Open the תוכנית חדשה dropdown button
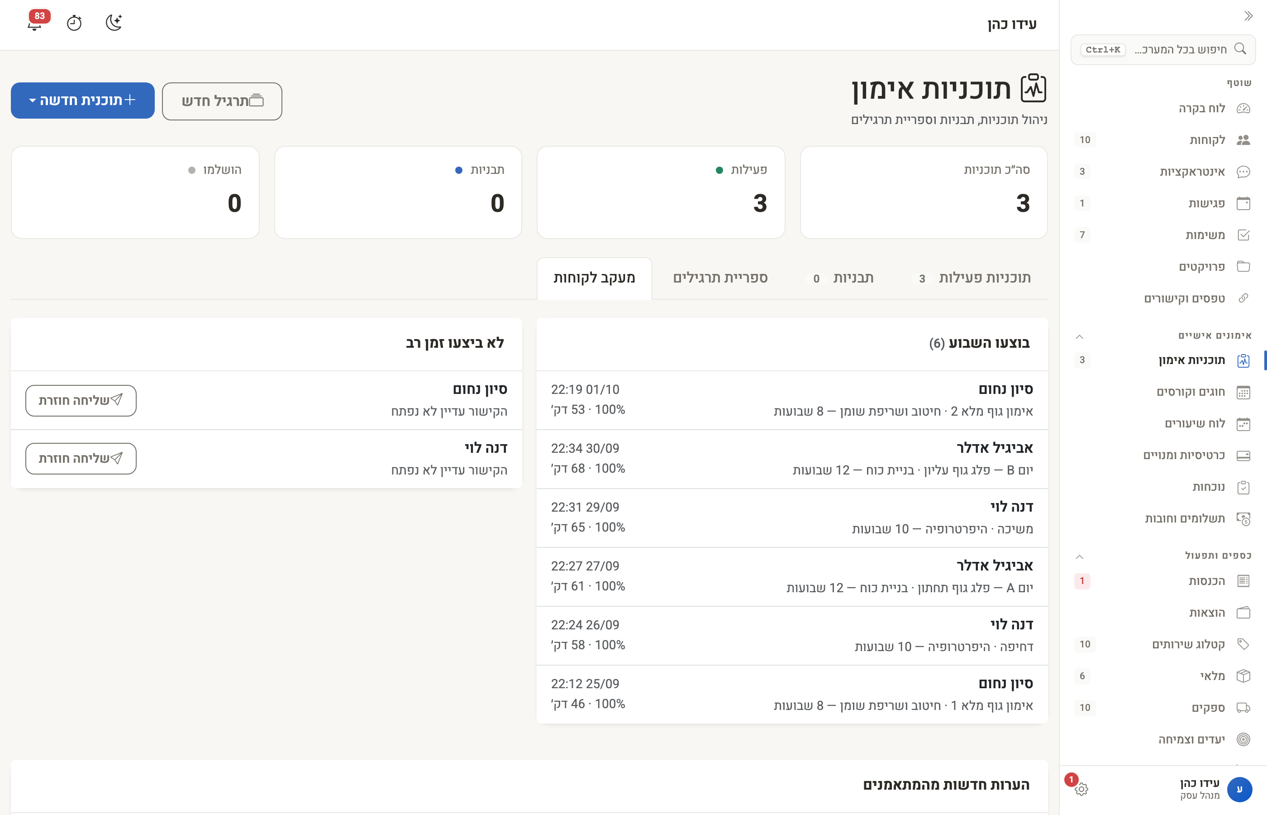 82,101
